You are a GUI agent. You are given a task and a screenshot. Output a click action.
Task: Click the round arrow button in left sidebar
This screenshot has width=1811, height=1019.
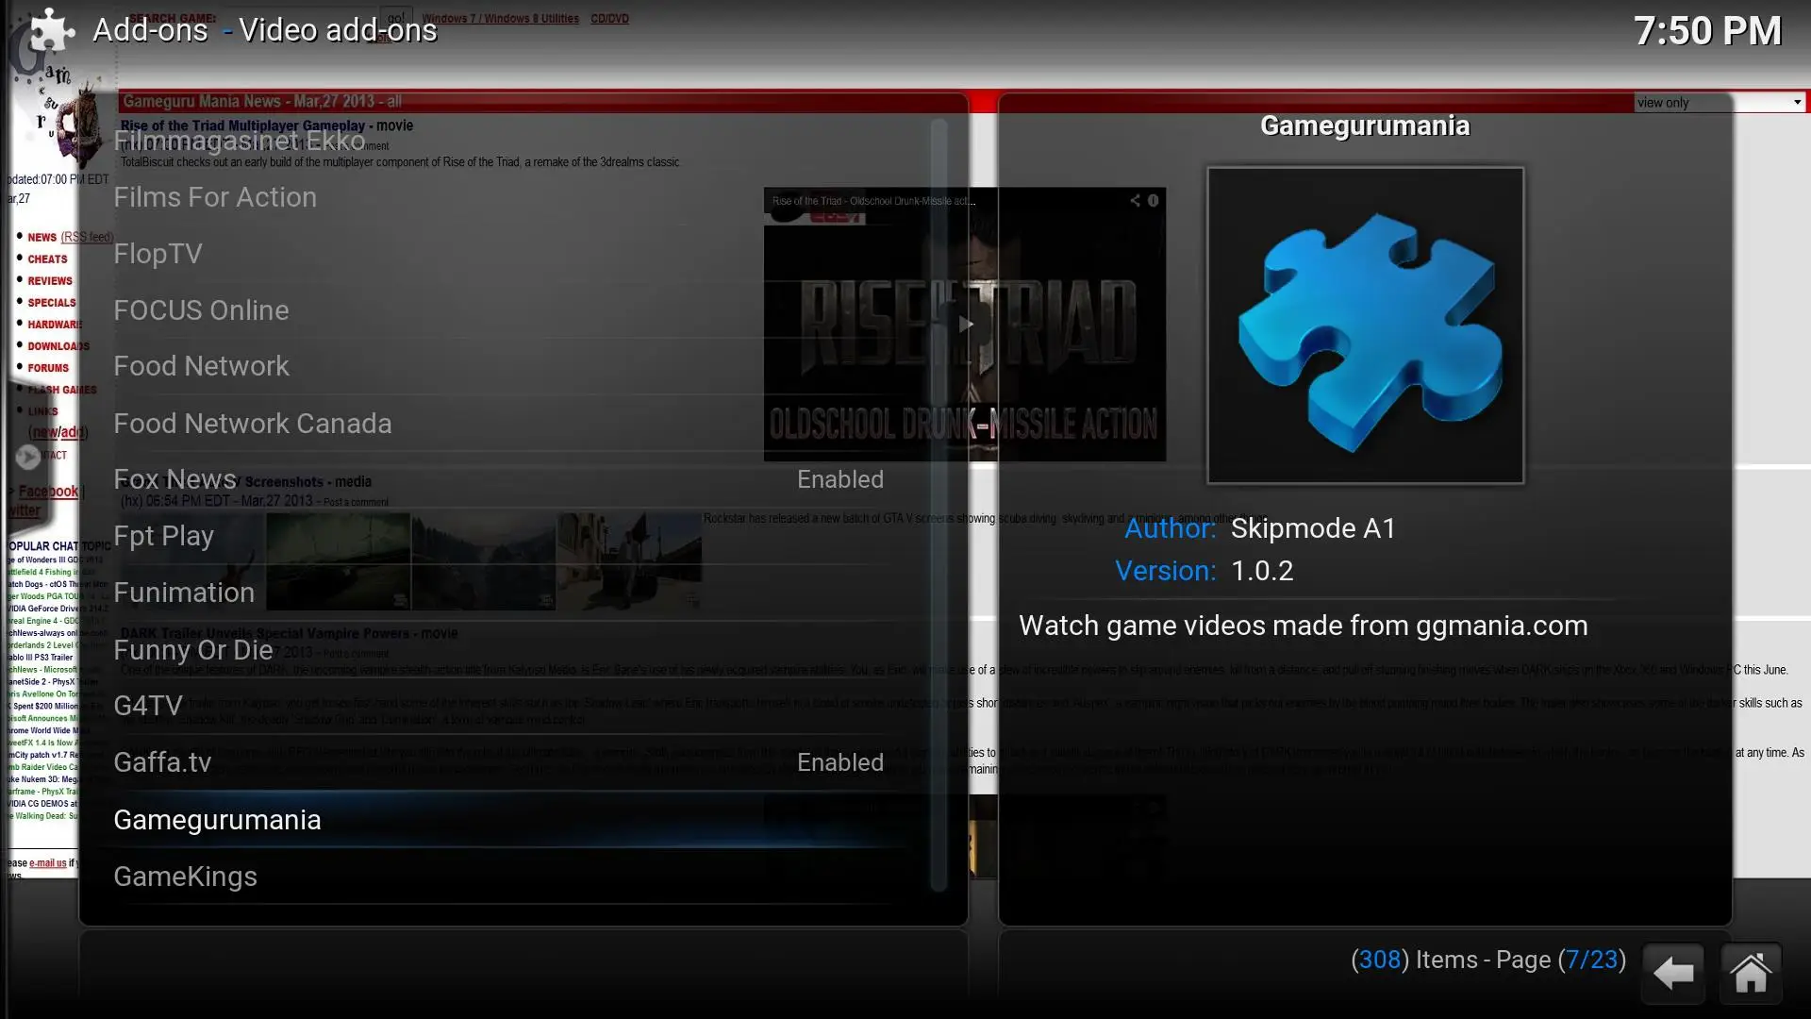[27, 457]
